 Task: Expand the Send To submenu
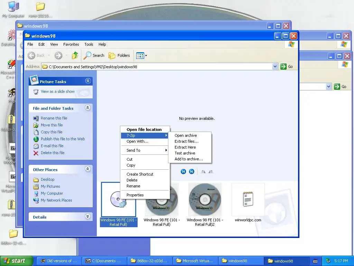point(145,150)
